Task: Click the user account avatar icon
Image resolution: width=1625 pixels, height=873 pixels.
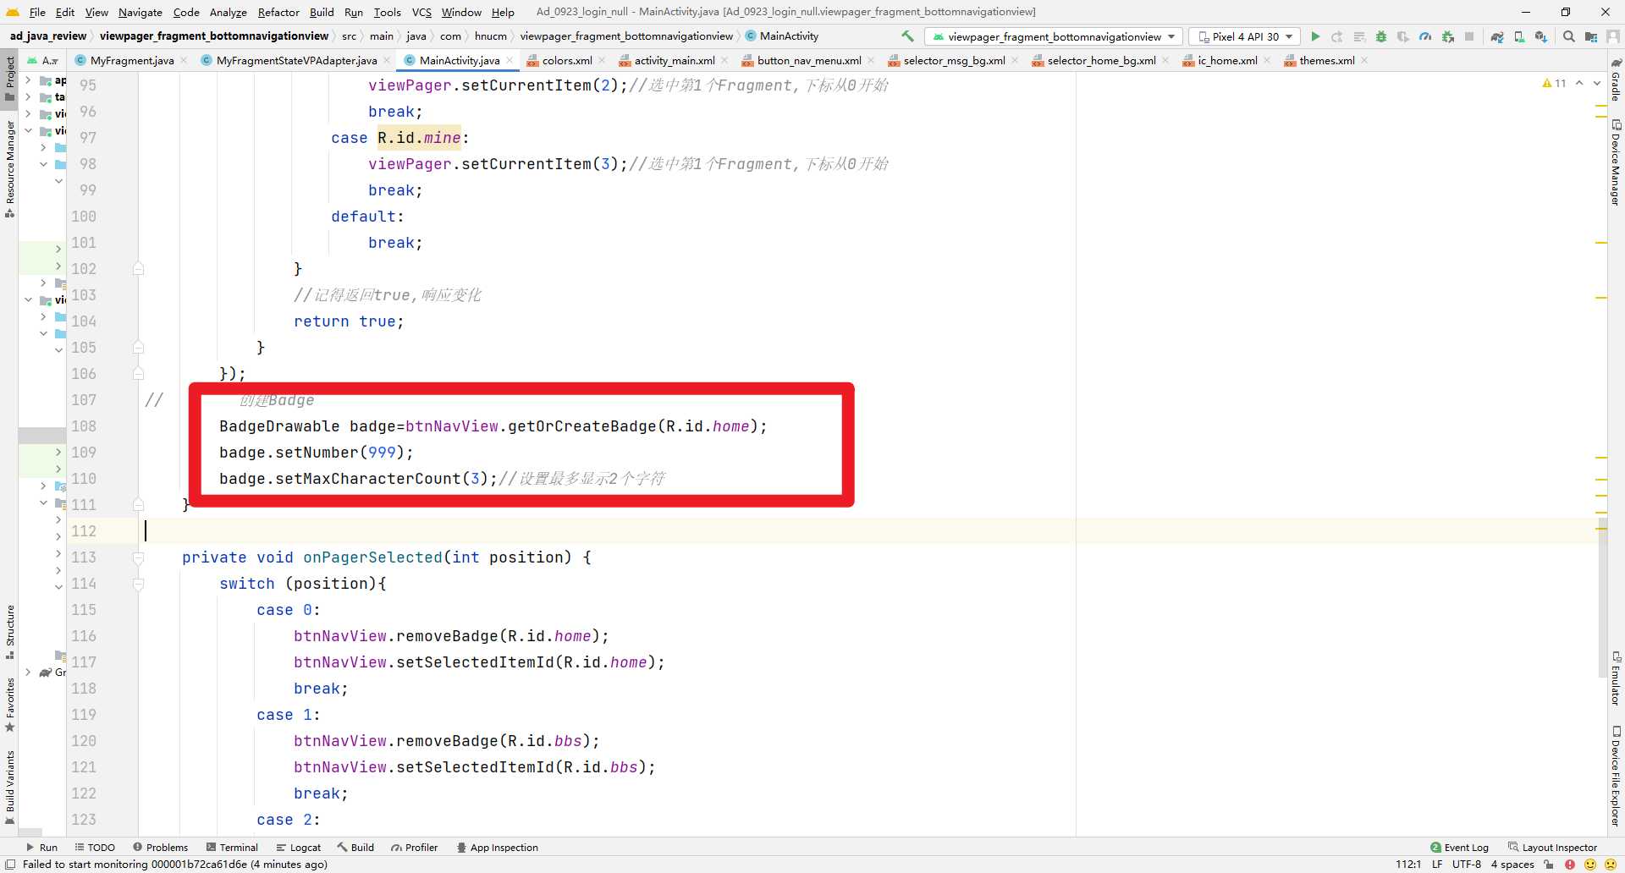Action: 1613,36
